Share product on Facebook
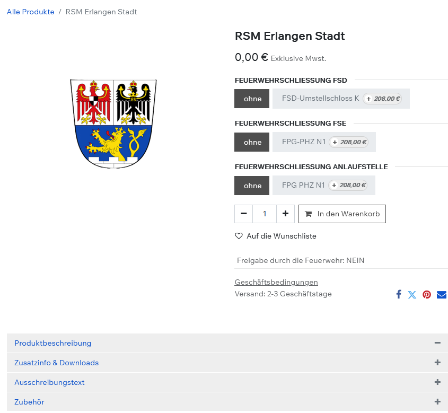Image resolution: width=448 pixels, height=413 pixels. click(399, 294)
